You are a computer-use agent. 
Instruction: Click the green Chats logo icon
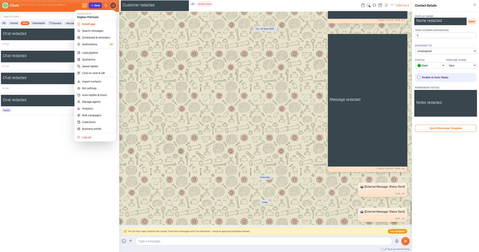[x=5, y=5]
